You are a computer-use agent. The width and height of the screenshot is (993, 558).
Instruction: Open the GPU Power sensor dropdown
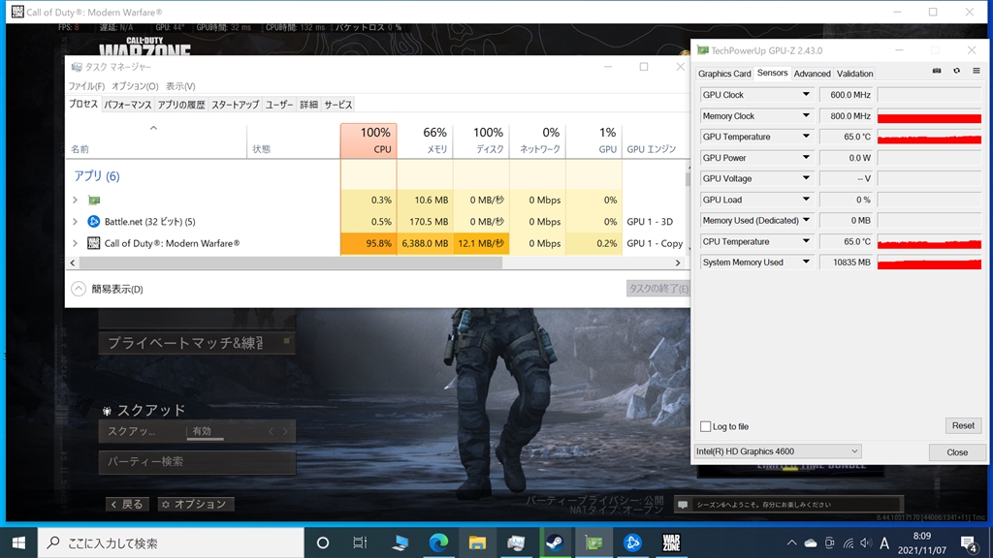point(806,158)
